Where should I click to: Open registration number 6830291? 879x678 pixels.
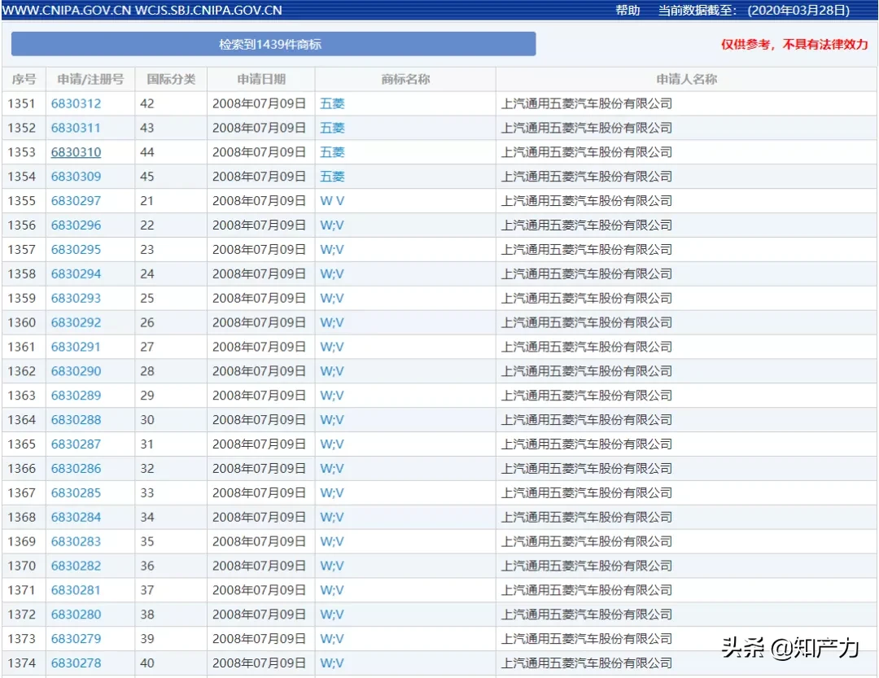[77, 347]
